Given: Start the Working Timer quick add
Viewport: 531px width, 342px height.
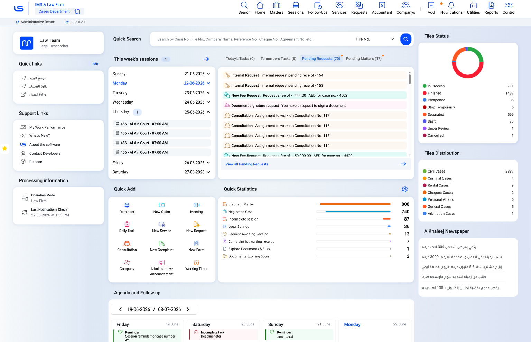Looking at the screenshot, I should pos(196,265).
